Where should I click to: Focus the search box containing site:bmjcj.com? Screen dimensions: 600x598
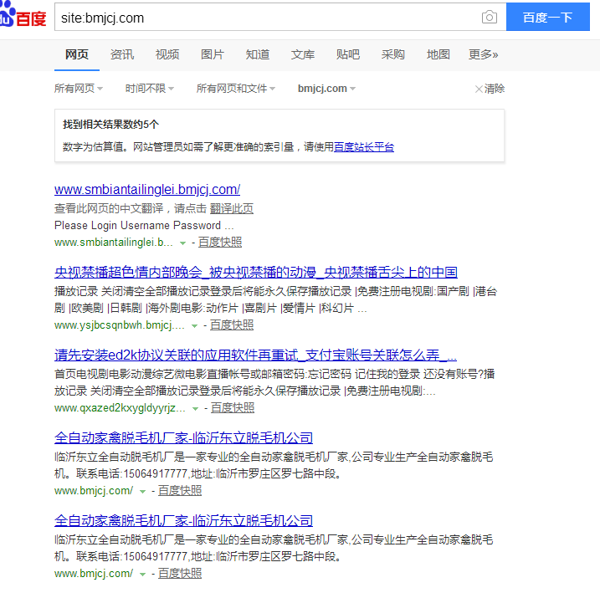(x=268, y=18)
